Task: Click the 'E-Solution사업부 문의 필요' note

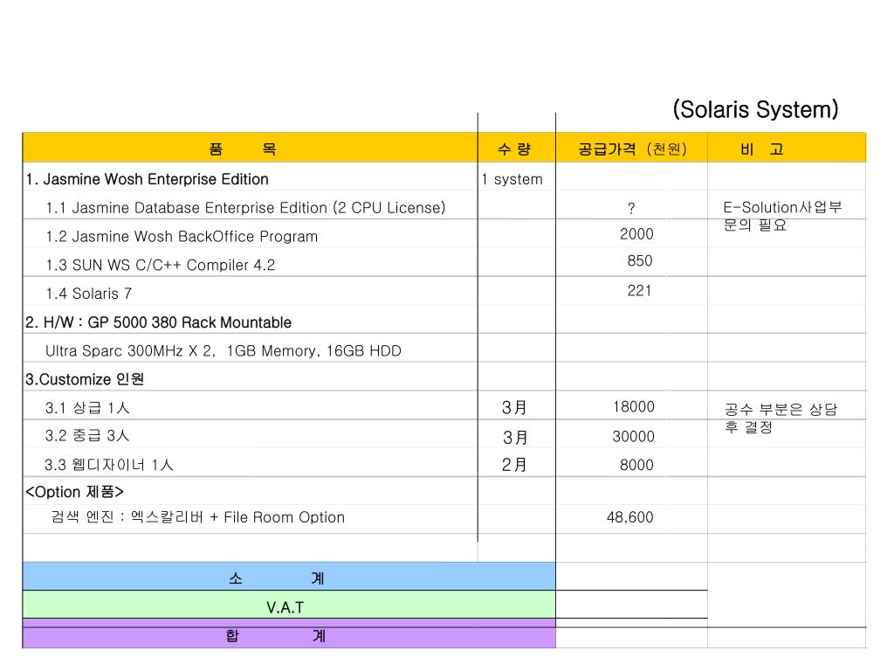Action: [x=782, y=216]
